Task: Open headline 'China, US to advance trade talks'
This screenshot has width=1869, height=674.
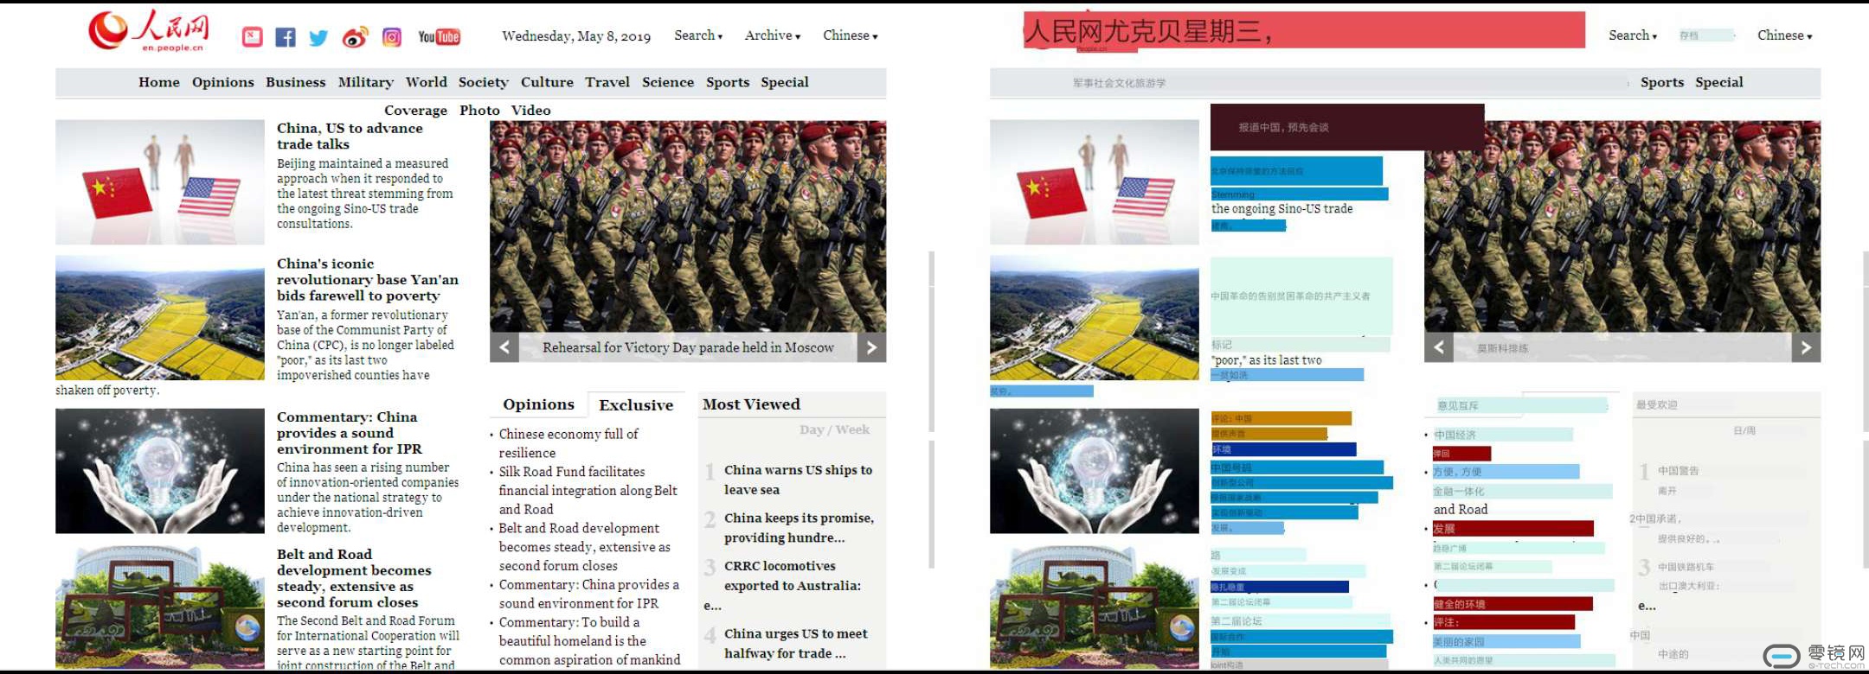Action: 350,136
